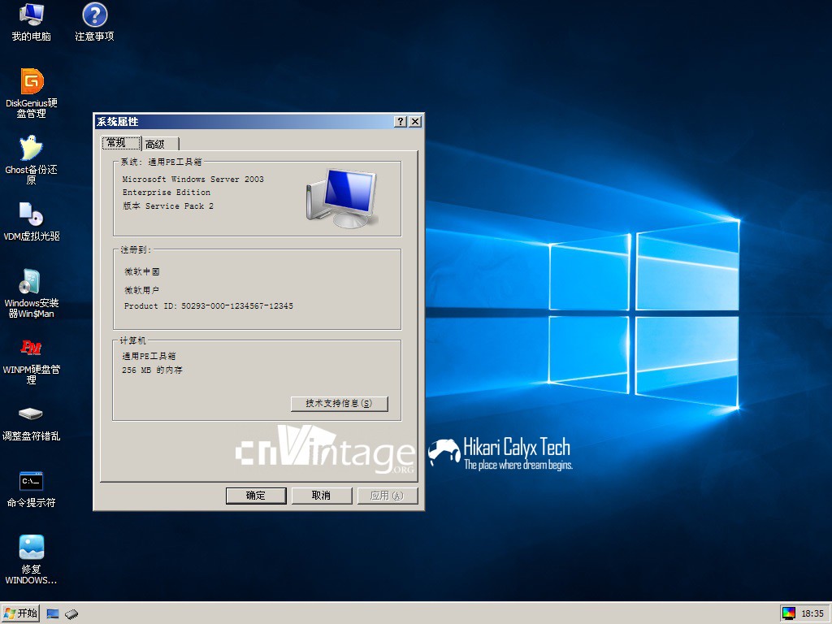Click '版本 Service Pack 2' text
The width and height of the screenshot is (832, 624).
(x=167, y=206)
